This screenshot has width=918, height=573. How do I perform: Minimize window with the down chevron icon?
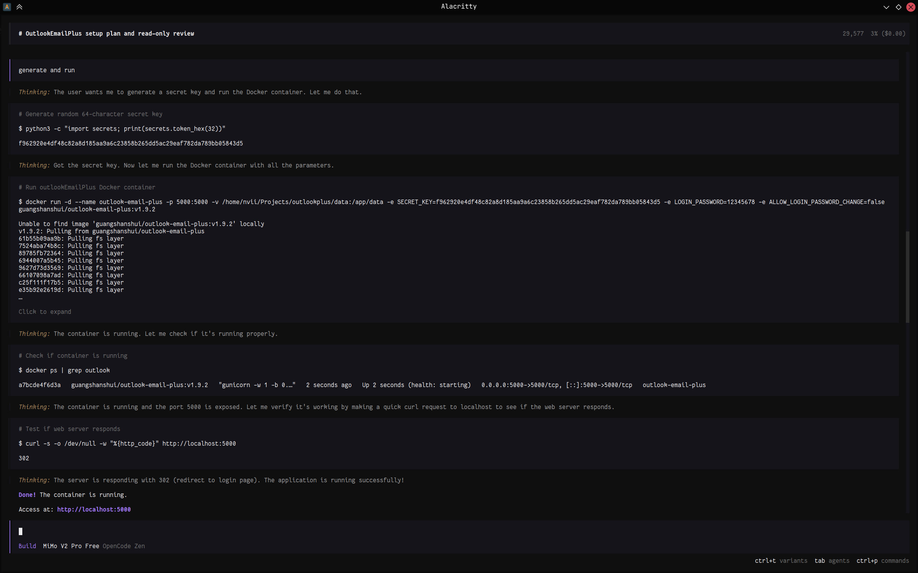pyautogui.click(x=886, y=7)
